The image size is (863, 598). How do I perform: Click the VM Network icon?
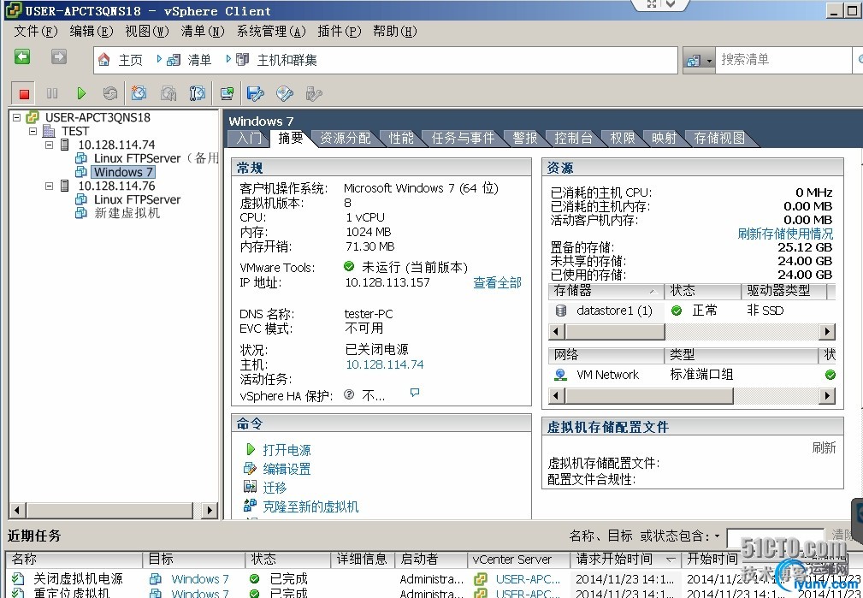560,375
